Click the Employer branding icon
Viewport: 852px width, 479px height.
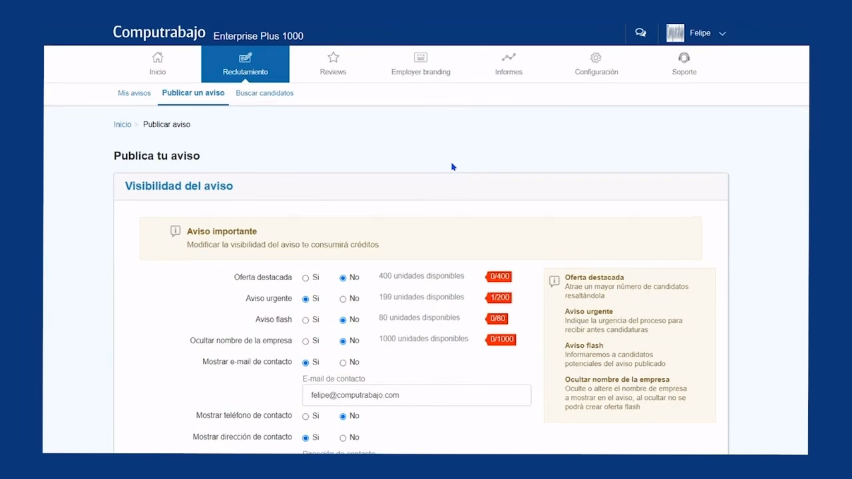pyautogui.click(x=421, y=58)
